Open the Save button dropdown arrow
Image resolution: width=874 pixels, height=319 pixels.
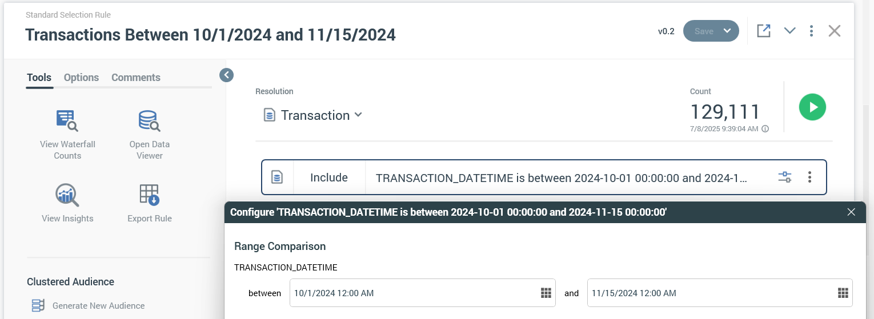coord(727,31)
